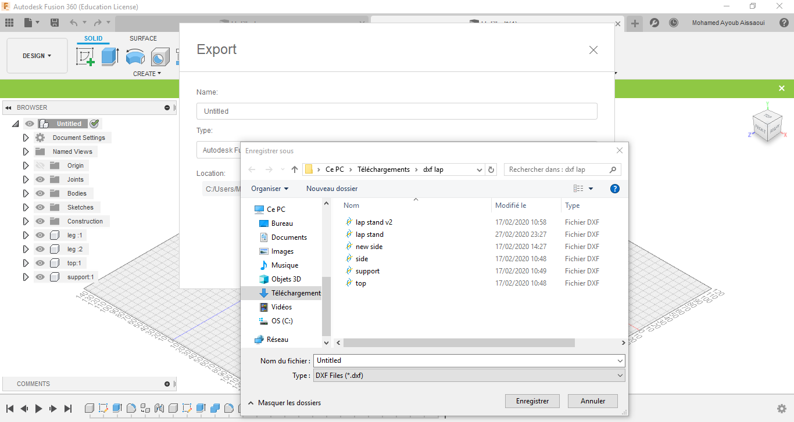Hide the leg:1 component

pos(40,235)
